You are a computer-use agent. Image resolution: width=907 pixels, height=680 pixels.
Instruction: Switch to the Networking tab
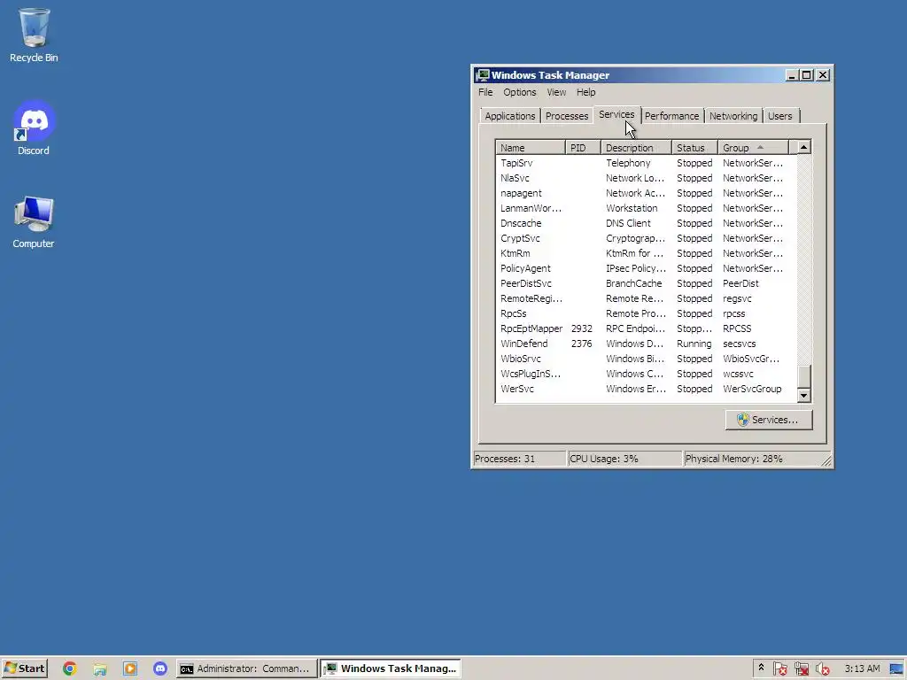click(x=733, y=116)
